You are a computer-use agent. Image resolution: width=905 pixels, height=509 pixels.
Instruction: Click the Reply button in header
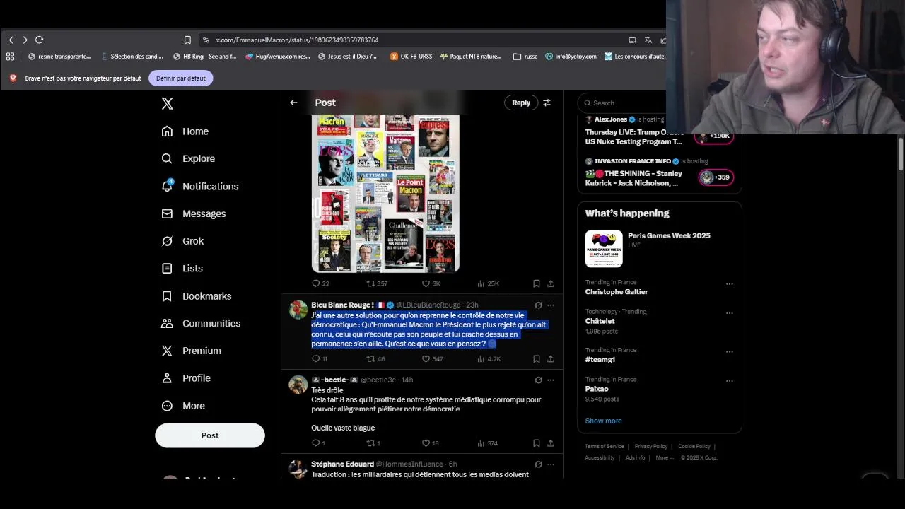pyautogui.click(x=521, y=103)
